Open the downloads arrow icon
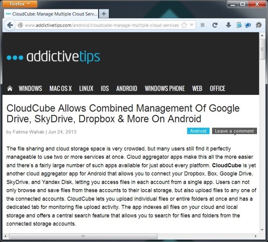The width and height of the screenshot is (268, 242). [x=228, y=25]
